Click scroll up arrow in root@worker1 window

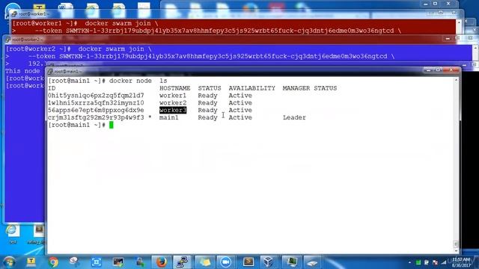pyautogui.click(x=459, y=22)
